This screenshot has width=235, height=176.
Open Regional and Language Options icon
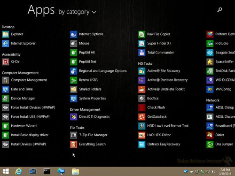pyautogui.click(x=74, y=71)
